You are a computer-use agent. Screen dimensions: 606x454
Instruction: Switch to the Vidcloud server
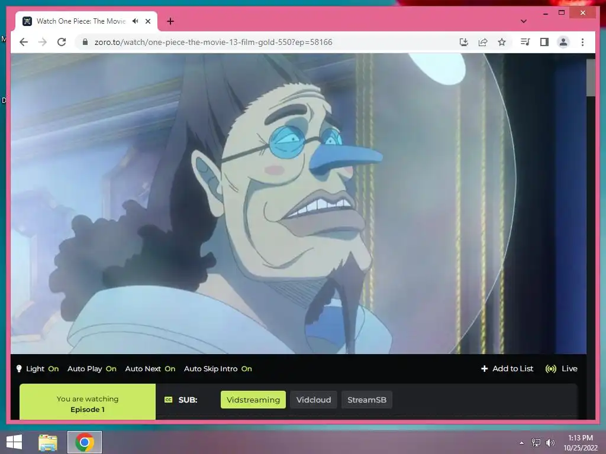pos(314,400)
